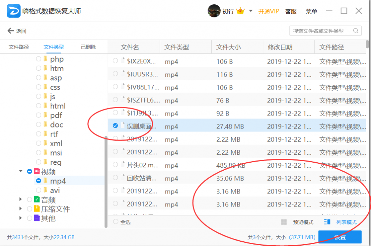Expand the 压缩文件 tree node
This screenshot has height=246, width=371.
point(21,208)
